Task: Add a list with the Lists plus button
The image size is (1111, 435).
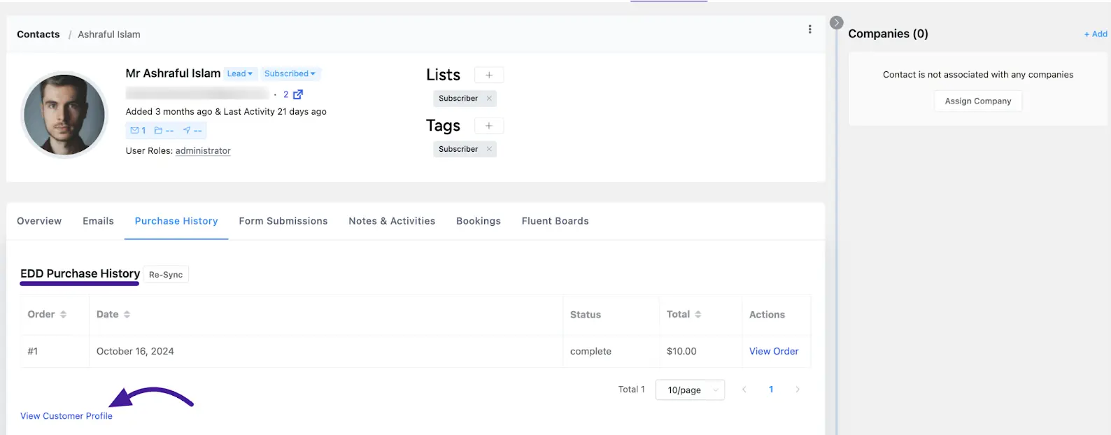Action: click(x=489, y=75)
